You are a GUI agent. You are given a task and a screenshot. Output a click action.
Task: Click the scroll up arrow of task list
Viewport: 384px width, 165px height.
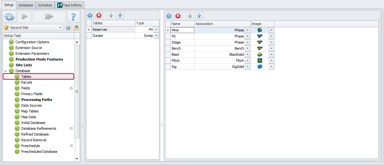click(x=77, y=42)
